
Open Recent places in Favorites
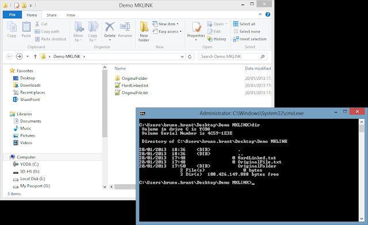coord(32,92)
